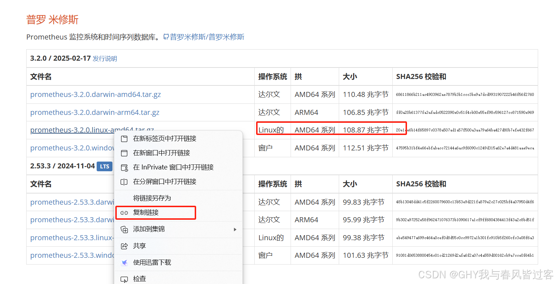The width and height of the screenshot is (555, 284).
Task: Click the SHA256 checksum starting with 9b302a97
Action: point(465,220)
